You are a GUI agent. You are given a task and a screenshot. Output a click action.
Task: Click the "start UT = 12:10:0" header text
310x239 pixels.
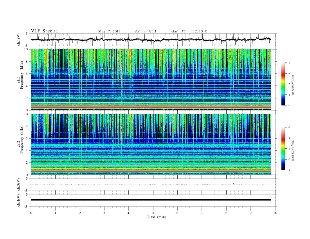(189, 31)
